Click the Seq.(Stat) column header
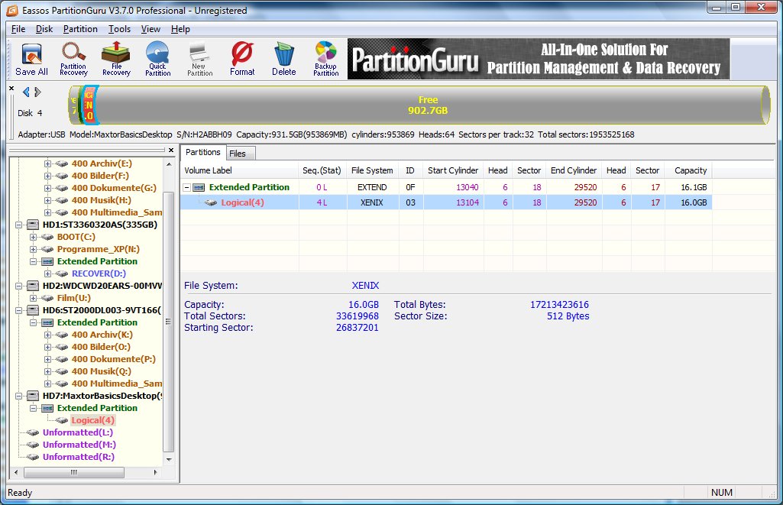783x505 pixels. (x=322, y=170)
